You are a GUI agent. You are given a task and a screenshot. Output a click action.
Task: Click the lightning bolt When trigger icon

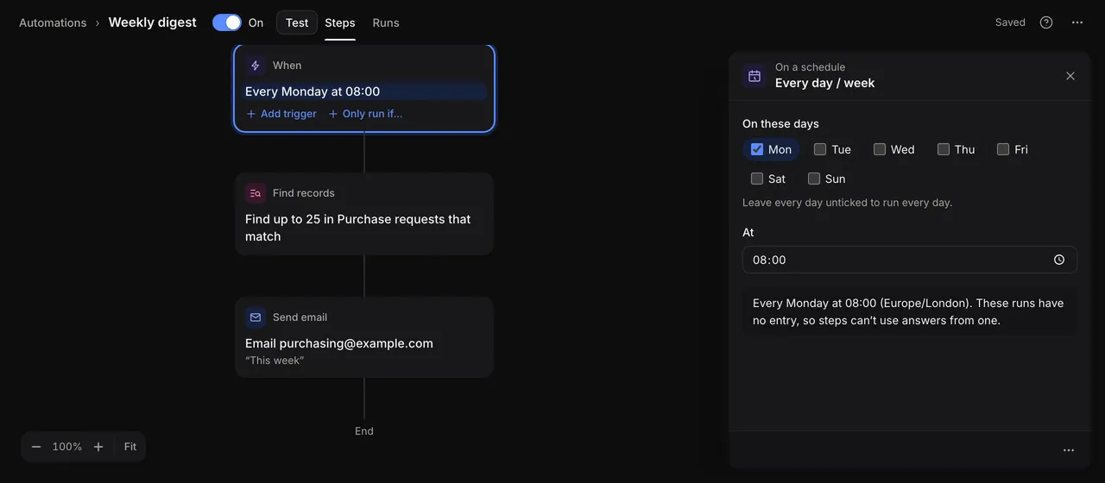[x=256, y=66]
